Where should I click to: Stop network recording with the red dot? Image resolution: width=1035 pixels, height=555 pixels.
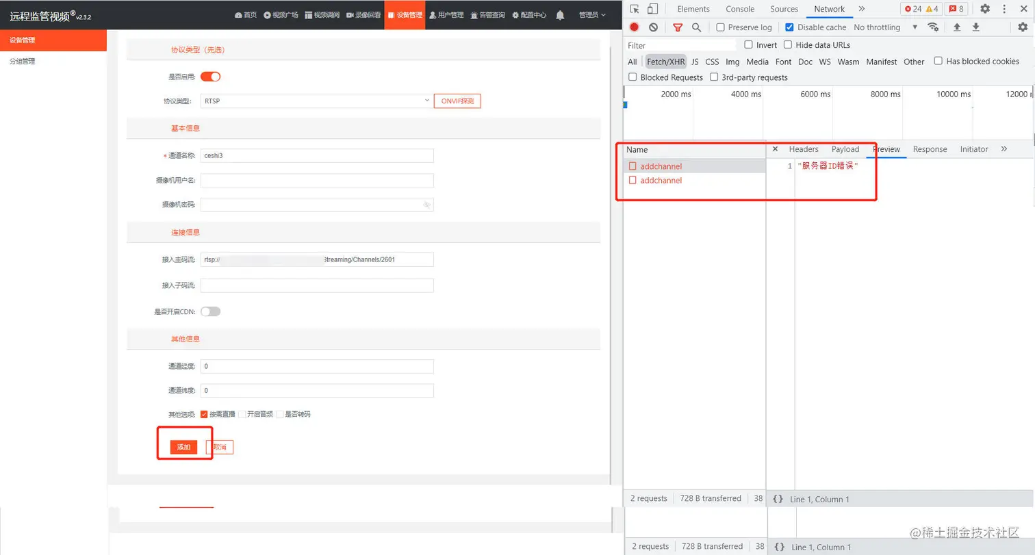click(635, 27)
